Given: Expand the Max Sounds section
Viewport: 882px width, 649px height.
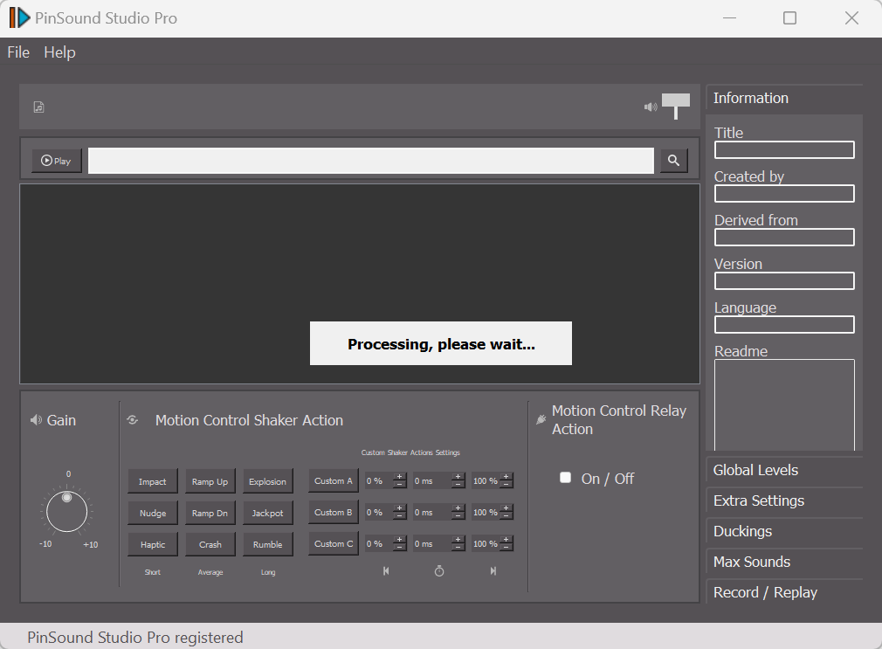Looking at the screenshot, I should pyautogui.click(x=784, y=562).
